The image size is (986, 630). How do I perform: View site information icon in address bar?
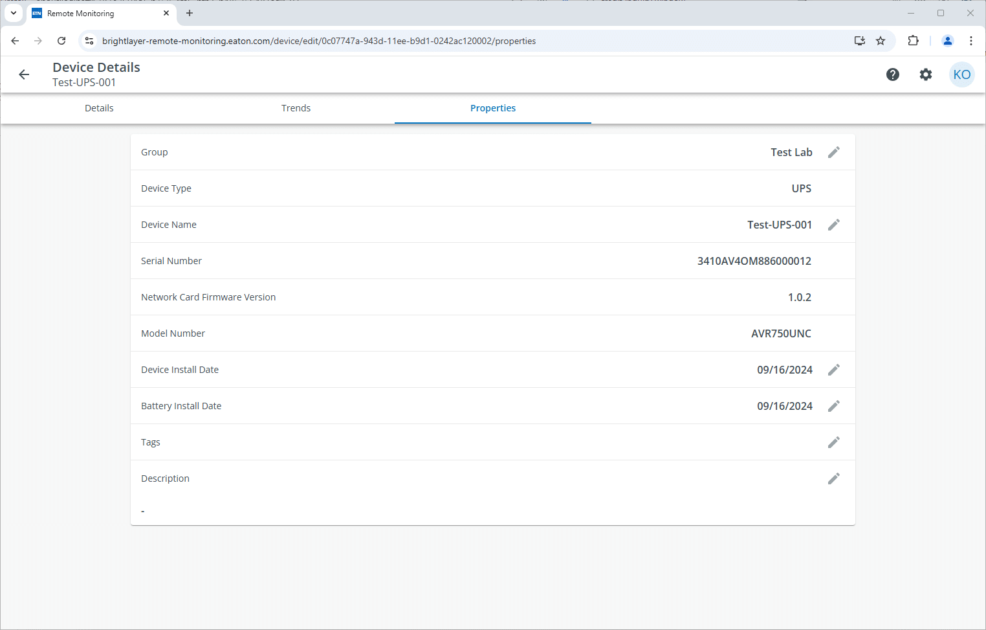click(x=89, y=41)
